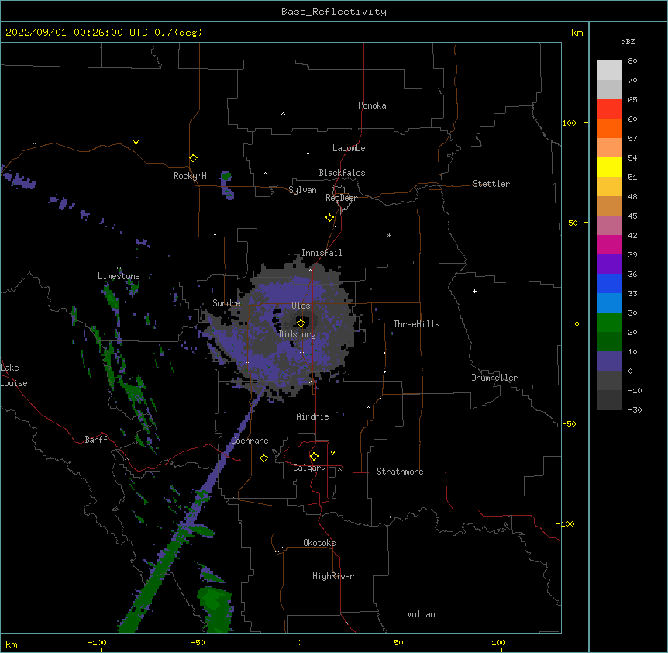
Task: Click the yellow V marker northwest of RockyMH
Action: 136,143
